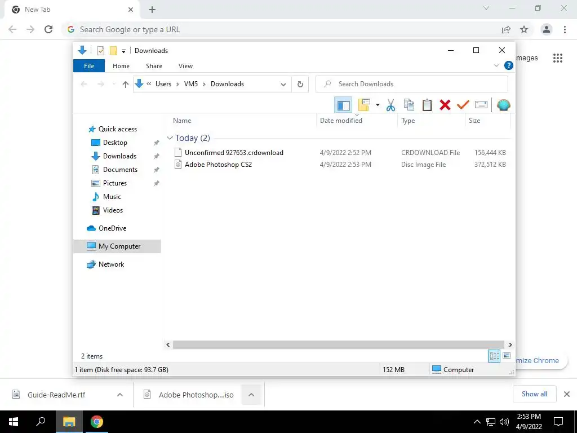Open the address bar history dropdown

283,85
